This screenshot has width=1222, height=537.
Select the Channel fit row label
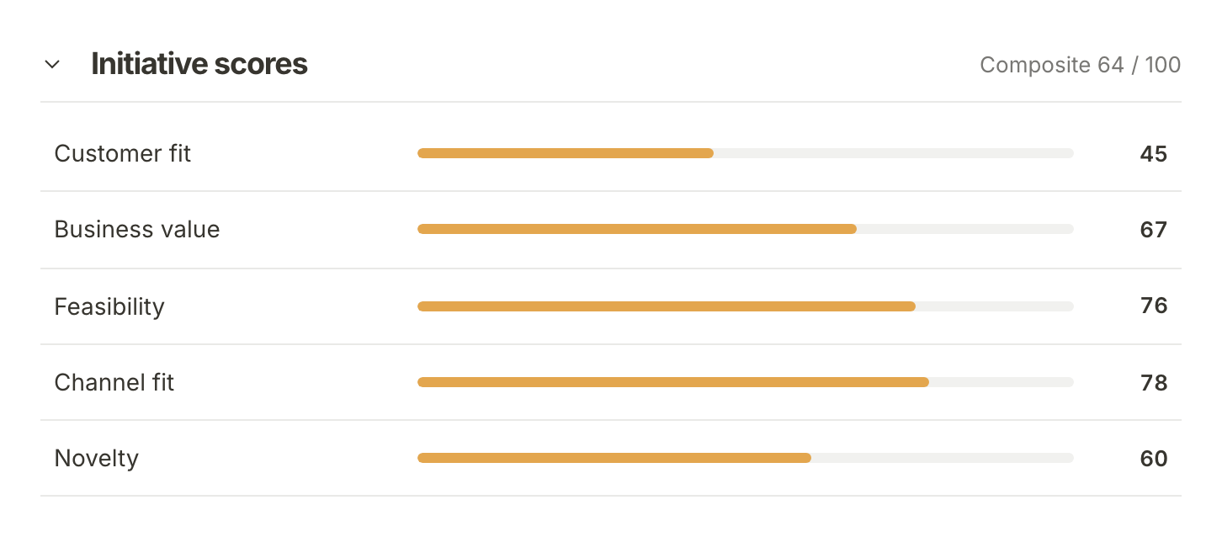click(x=114, y=382)
